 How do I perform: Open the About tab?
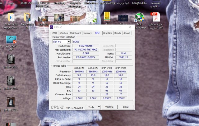click(x=127, y=33)
